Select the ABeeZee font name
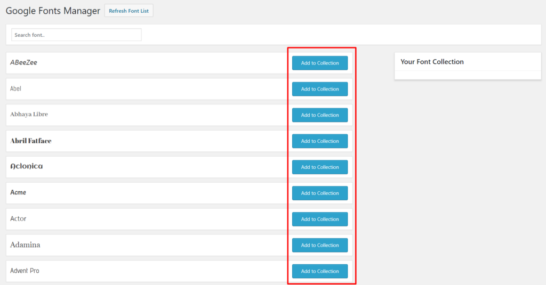546x285 pixels. (23, 62)
